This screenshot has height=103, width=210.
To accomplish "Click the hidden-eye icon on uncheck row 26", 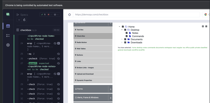I will point(58,59).
